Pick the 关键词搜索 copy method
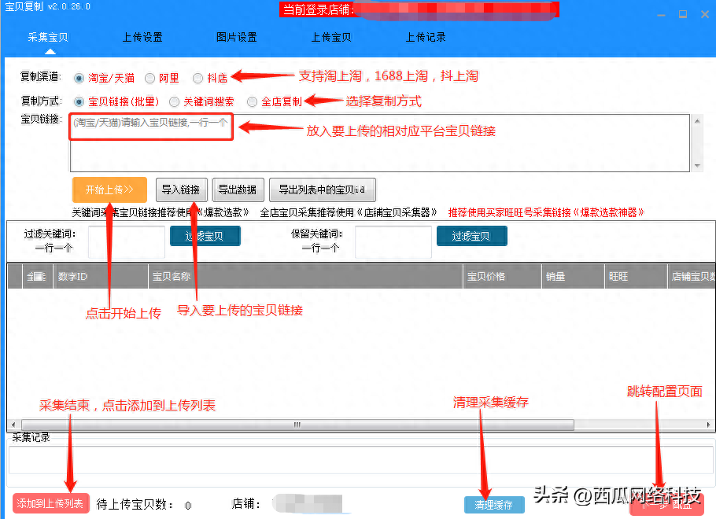The image size is (716, 519). [x=174, y=101]
